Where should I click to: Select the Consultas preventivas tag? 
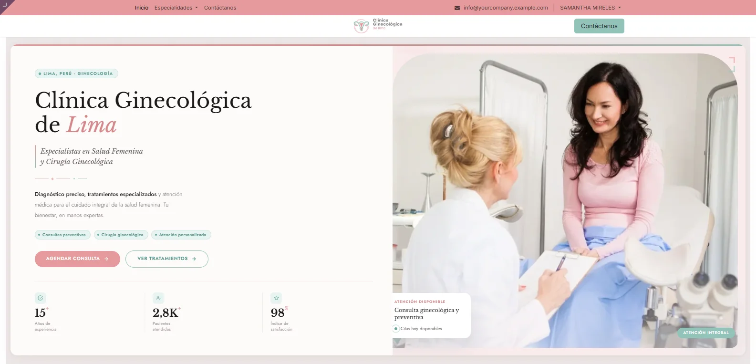pyautogui.click(x=63, y=235)
